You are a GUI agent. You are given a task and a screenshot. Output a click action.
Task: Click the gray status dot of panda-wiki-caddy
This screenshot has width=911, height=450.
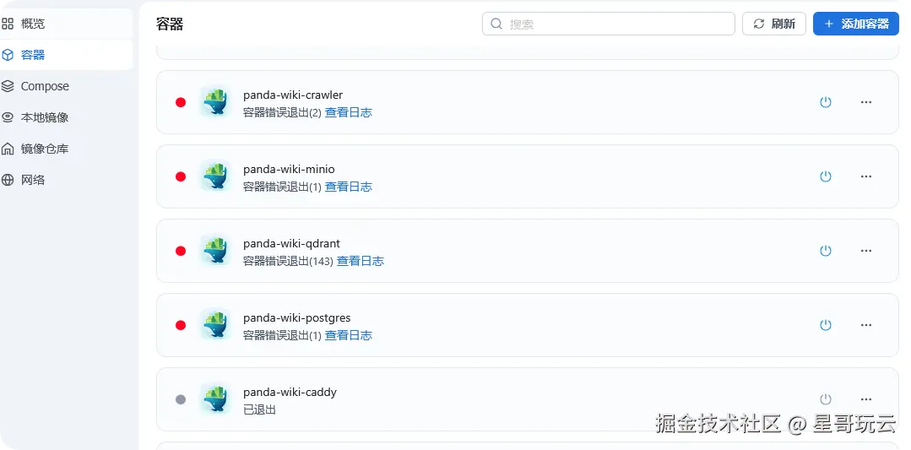point(181,399)
